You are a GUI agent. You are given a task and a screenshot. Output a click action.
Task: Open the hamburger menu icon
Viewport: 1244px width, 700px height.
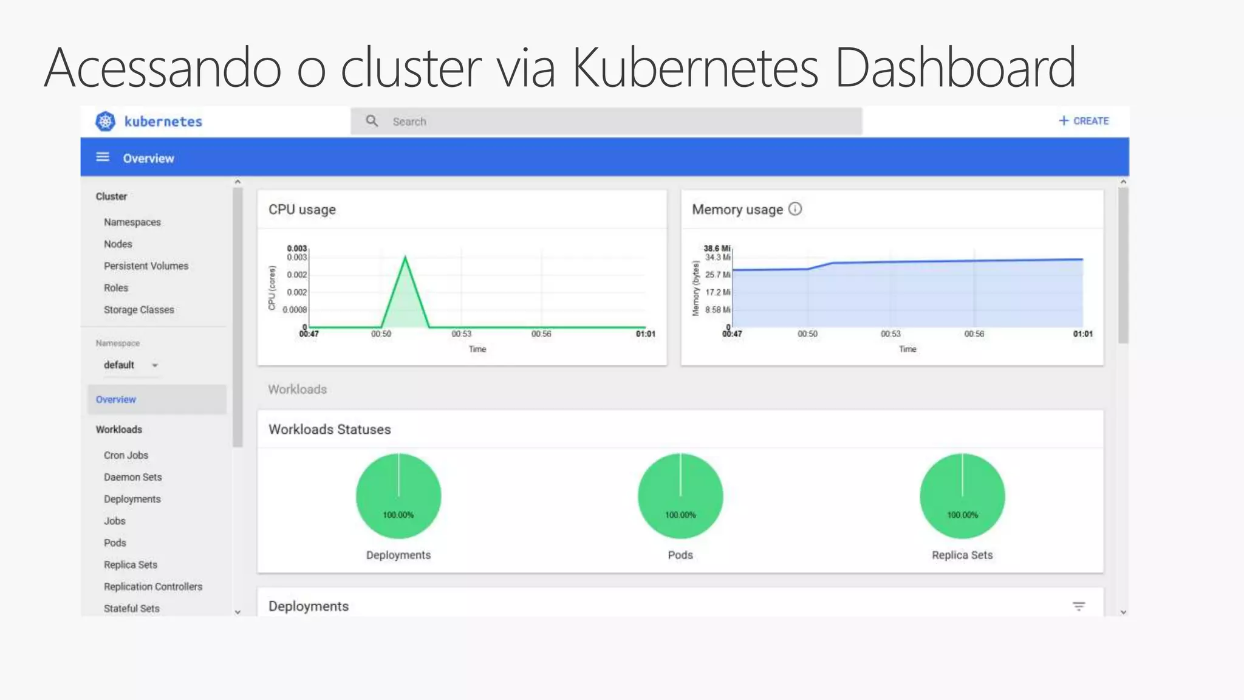[x=103, y=157]
